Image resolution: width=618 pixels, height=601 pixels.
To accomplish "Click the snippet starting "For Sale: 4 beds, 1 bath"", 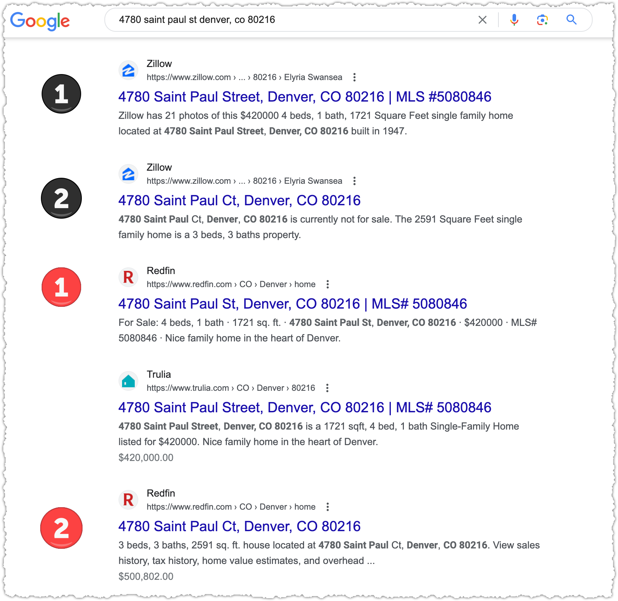I will [328, 330].
